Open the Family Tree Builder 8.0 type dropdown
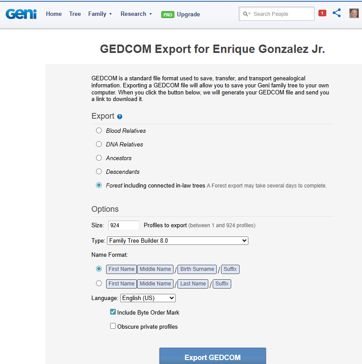The image size is (362, 364). click(177, 240)
